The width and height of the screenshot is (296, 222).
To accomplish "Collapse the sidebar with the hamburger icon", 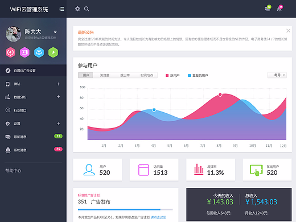I will pyautogui.click(x=62, y=9).
